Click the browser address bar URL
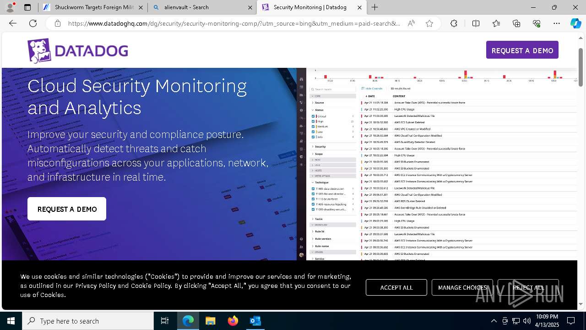Screen dimensions: 586x330 pos(234,23)
